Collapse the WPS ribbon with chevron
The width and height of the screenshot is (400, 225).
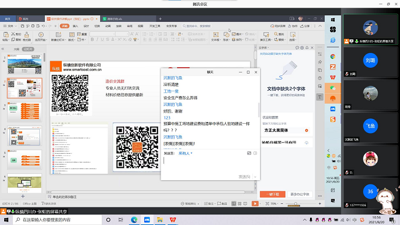coord(320,26)
